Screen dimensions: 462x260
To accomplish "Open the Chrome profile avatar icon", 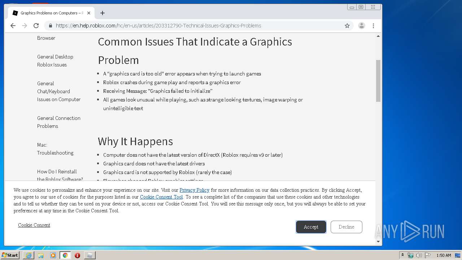I will point(362,26).
